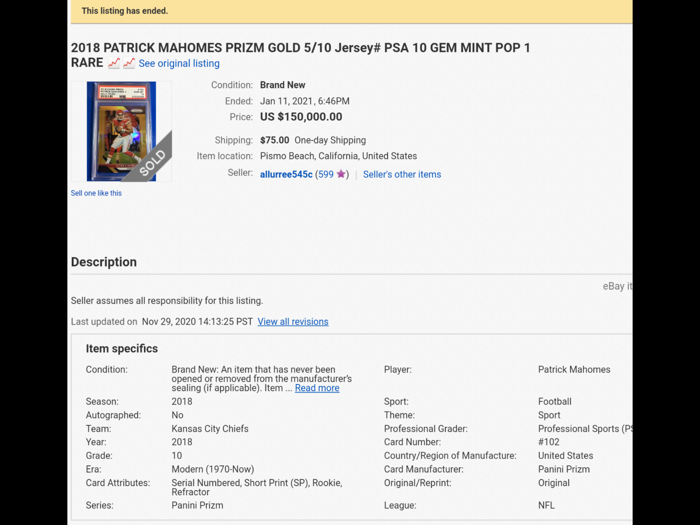
Task: Click the listing title text
Action: (300, 48)
